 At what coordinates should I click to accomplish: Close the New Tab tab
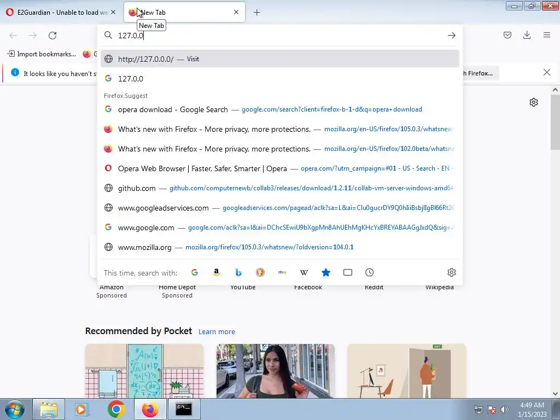click(x=236, y=12)
